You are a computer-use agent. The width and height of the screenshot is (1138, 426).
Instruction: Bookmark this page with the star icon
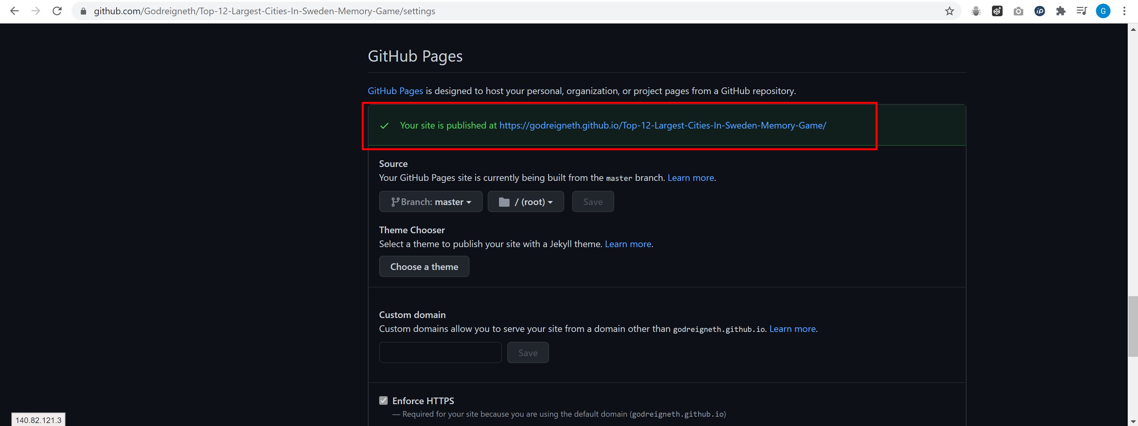949,11
